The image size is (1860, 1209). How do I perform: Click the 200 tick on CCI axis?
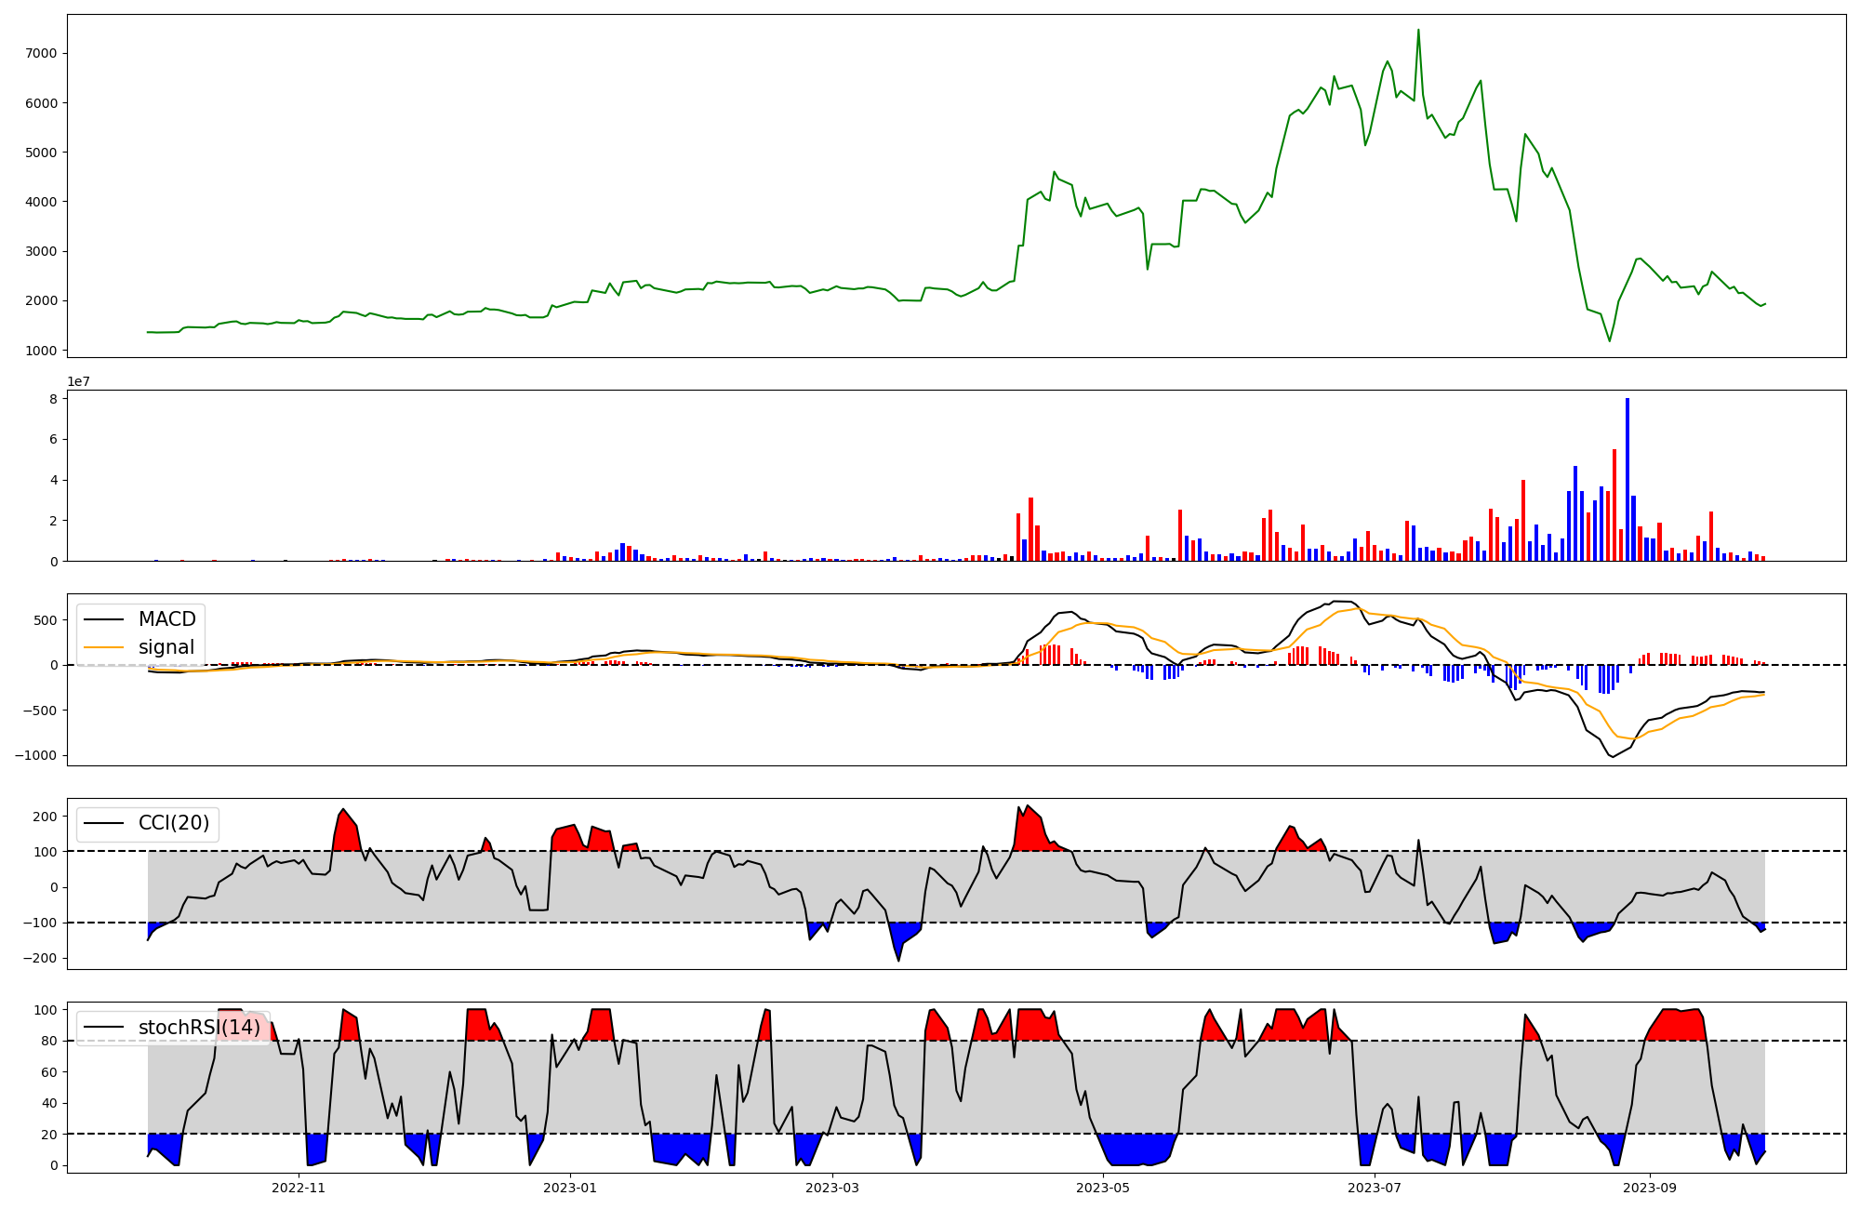pyautogui.click(x=46, y=817)
